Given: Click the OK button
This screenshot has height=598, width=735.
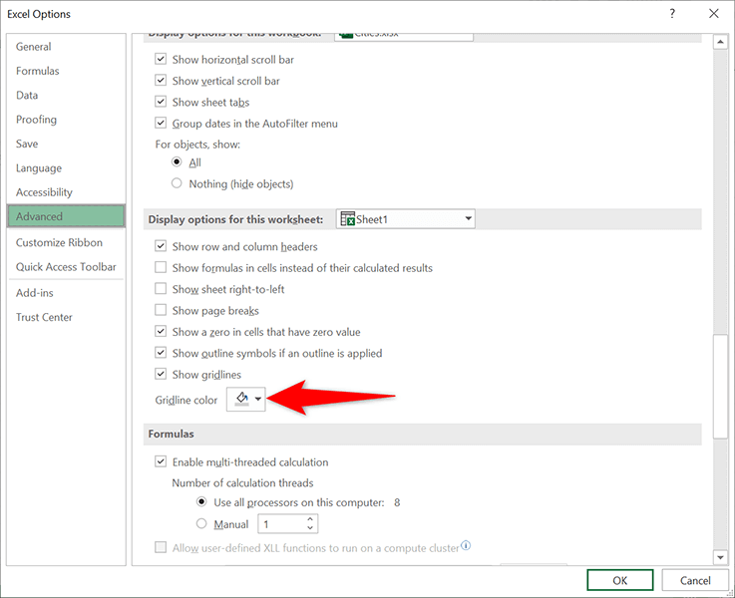Looking at the screenshot, I should point(619,580).
